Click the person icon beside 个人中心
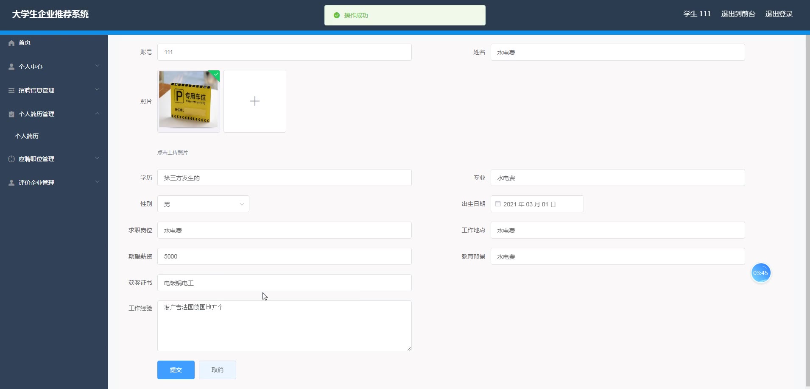Viewport: 810px width, 389px height. click(11, 67)
